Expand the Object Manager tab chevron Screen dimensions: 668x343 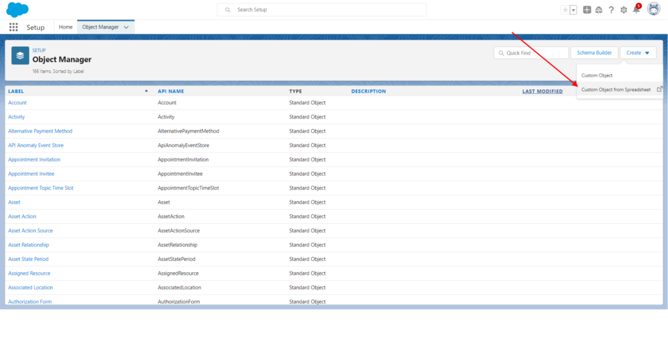tap(126, 27)
